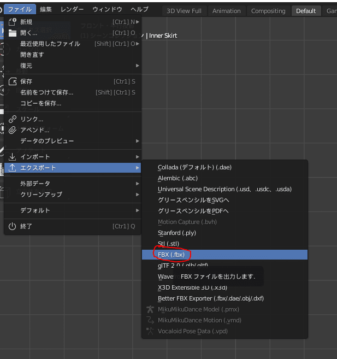This screenshot has height=359, width=337.
Task: Click the MikuMikuDance Model figure icon
Action: (150, 309)
